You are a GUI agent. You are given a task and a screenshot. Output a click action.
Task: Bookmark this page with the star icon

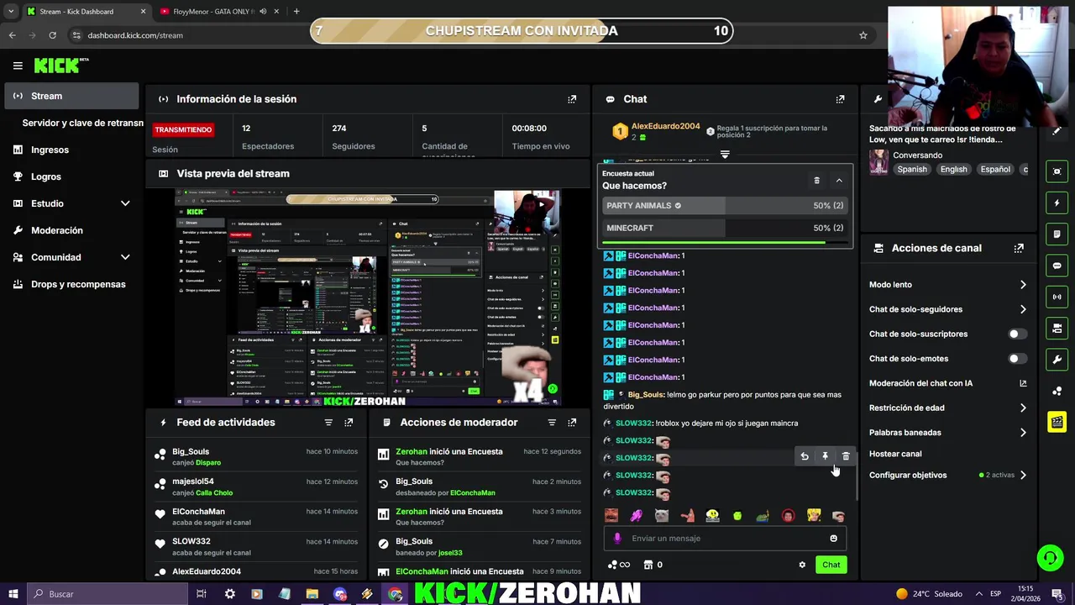tap(863, 35)
